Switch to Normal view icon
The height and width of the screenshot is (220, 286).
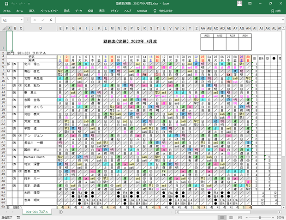click(x=222, y=217)
